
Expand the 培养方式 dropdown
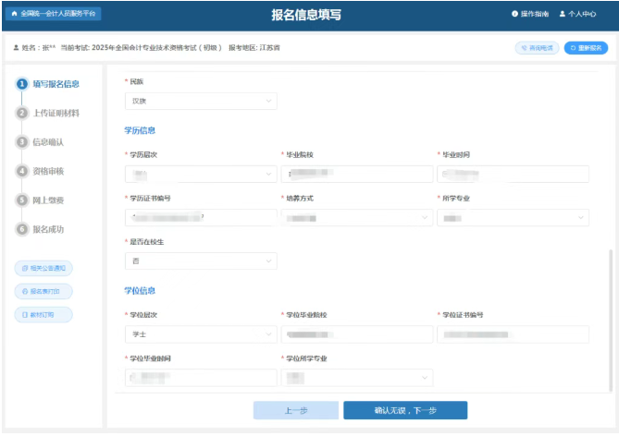click(356, 217)
